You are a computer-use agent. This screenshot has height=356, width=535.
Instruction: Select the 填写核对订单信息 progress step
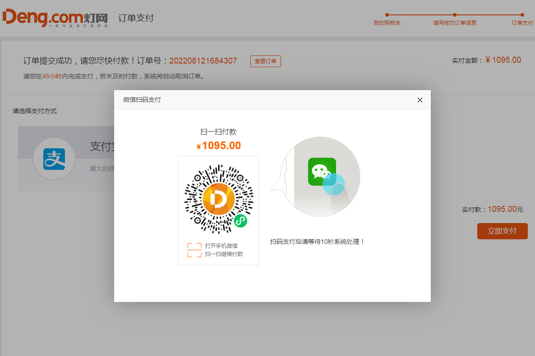pos(454,23)
